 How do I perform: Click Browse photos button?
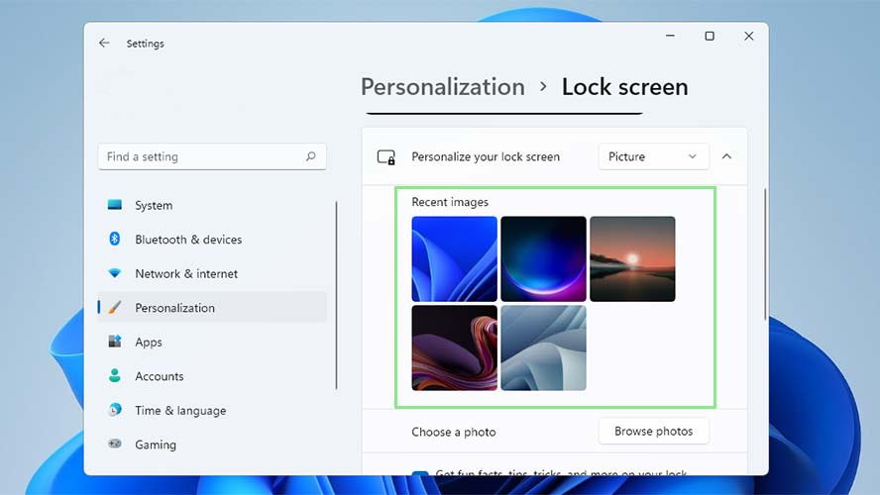pyautogui.click(x=653, y=431)
